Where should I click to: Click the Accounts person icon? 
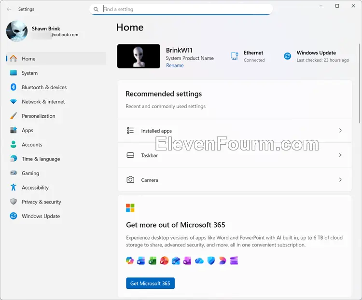[x=14, y=145]
